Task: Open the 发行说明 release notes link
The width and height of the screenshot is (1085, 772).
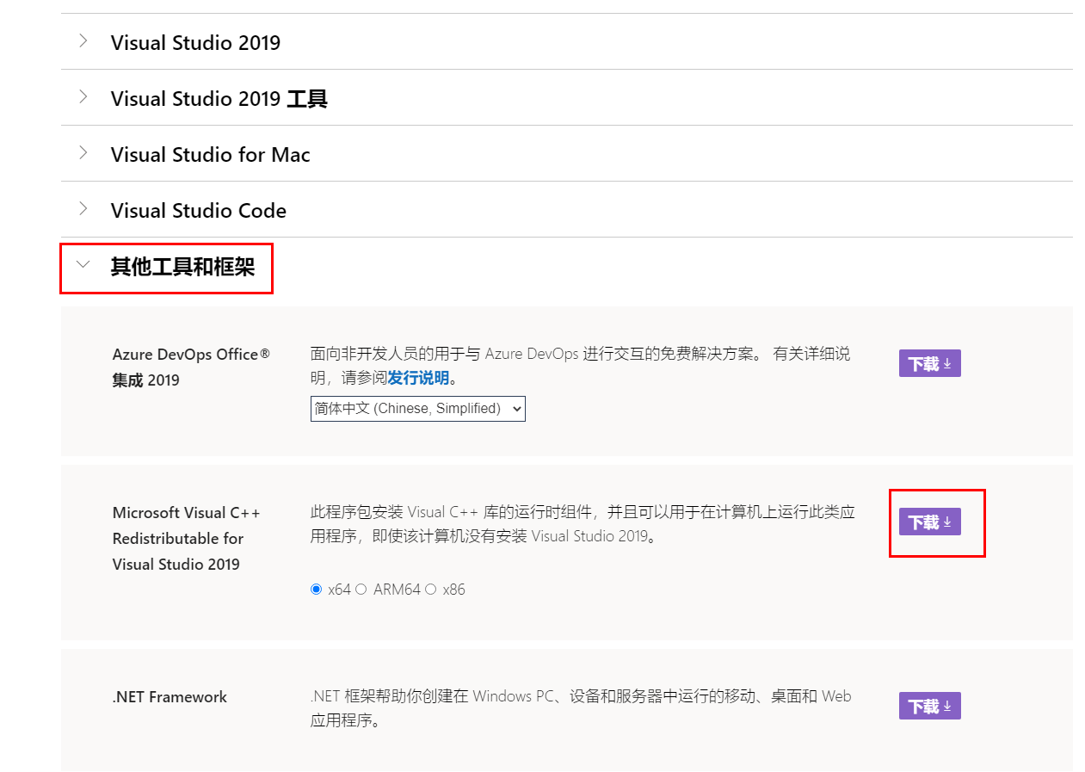Action: coord(418,378)
